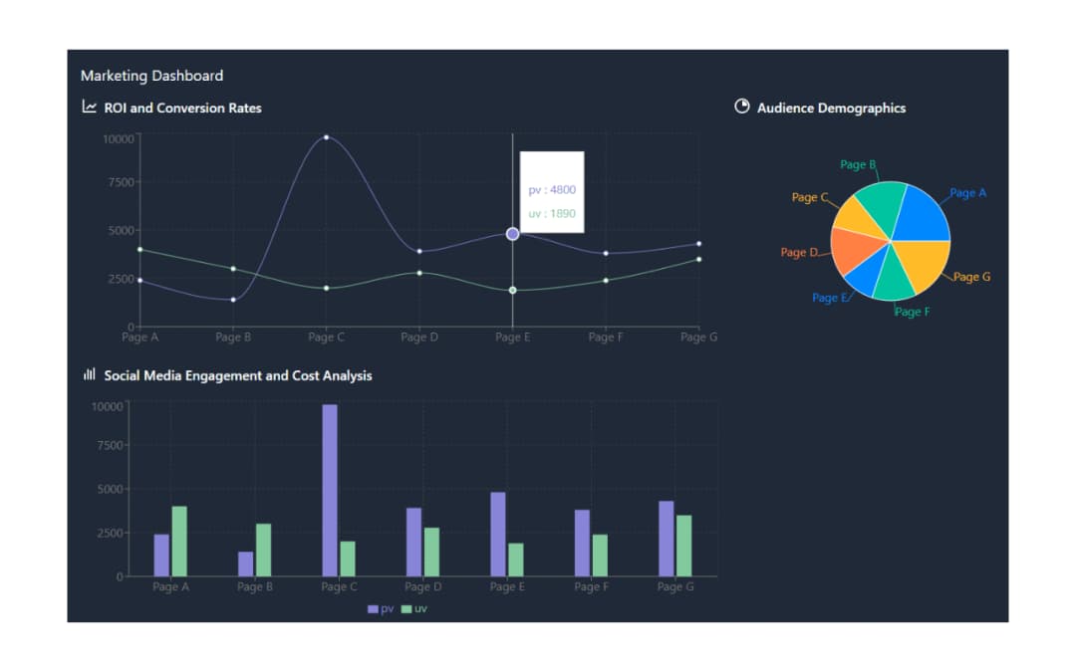Select the Page C peak on the pv line
1076x672 pixels.
(326, 136)
